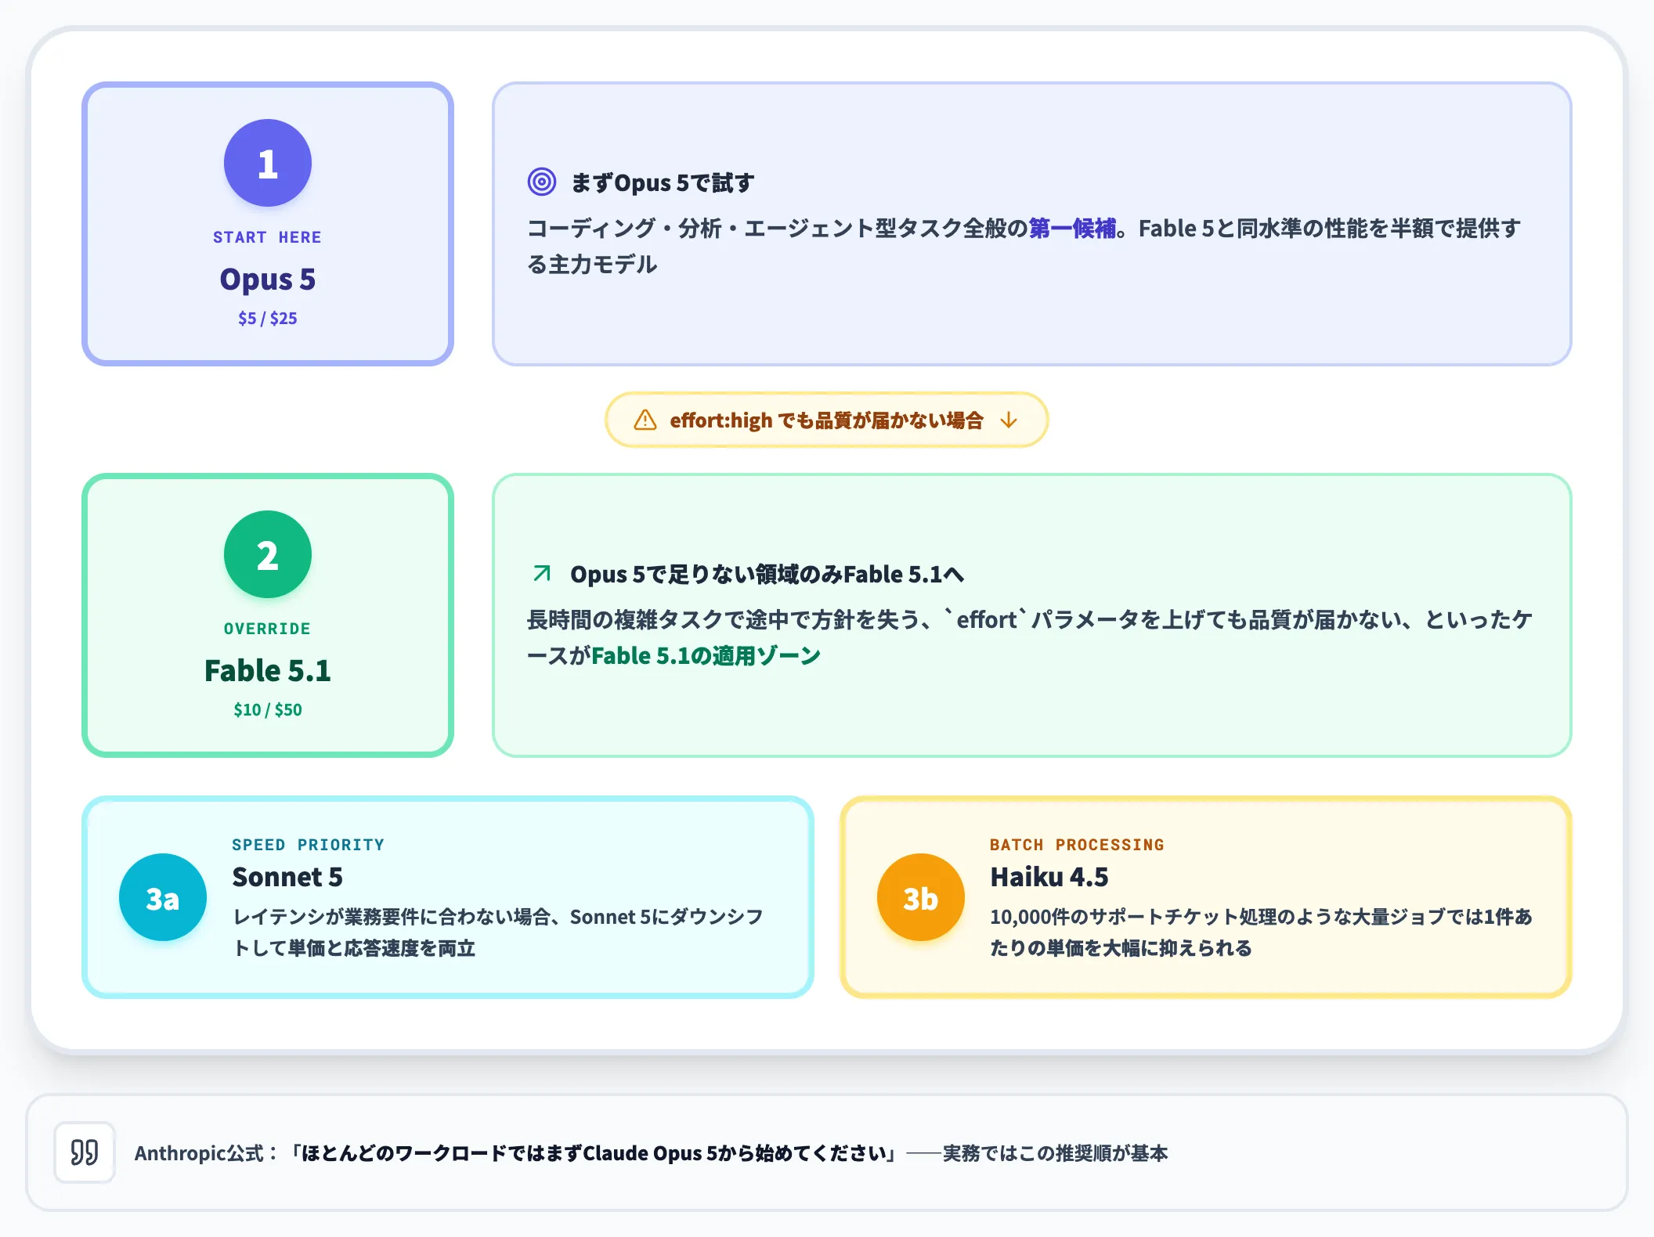Click the diagonal arrow icon beside Opus 5で足りない領域

541,573
